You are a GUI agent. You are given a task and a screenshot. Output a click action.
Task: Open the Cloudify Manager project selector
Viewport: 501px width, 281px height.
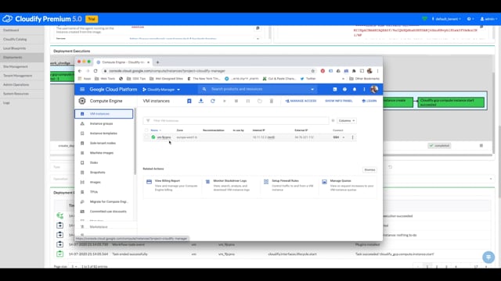pos(161,90)
